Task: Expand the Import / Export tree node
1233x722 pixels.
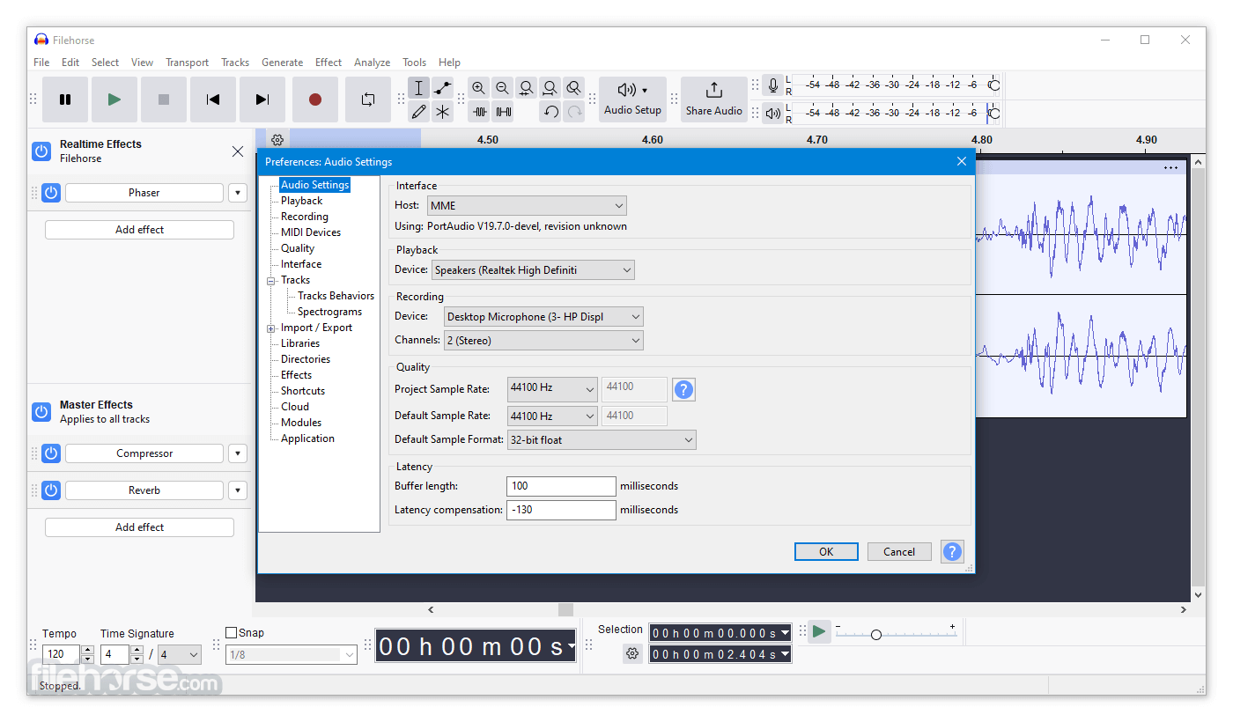Action: pyautogui.click(x=271, y=328)
